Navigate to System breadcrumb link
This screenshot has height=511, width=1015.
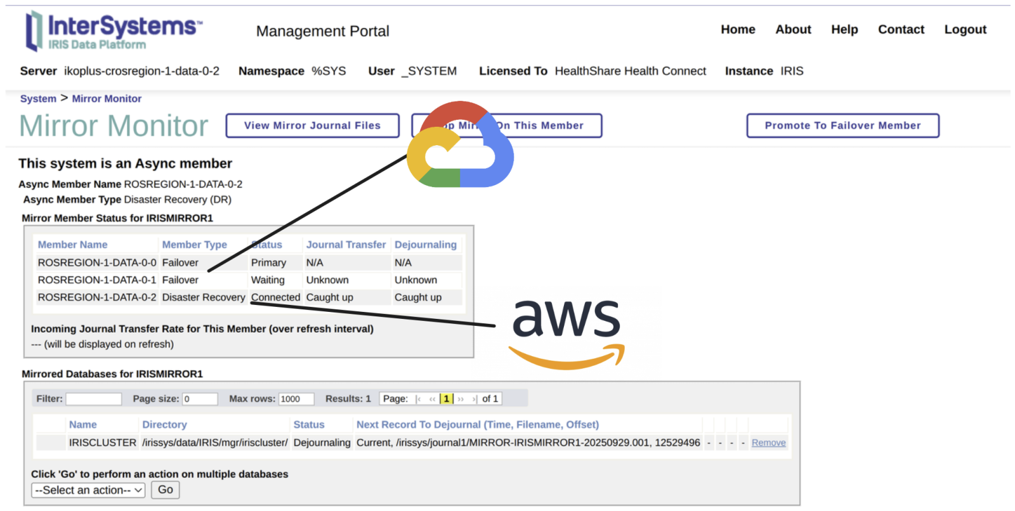(x=38, y=99)
